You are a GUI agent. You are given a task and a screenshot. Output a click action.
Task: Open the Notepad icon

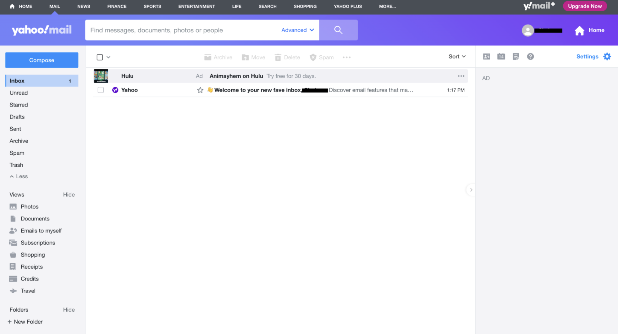(516, 57)
